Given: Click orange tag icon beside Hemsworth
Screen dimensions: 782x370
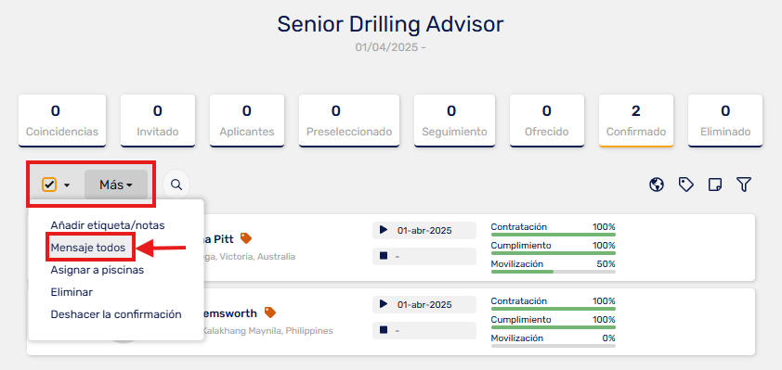Looking at the screenshot, I should click(270, 313).
